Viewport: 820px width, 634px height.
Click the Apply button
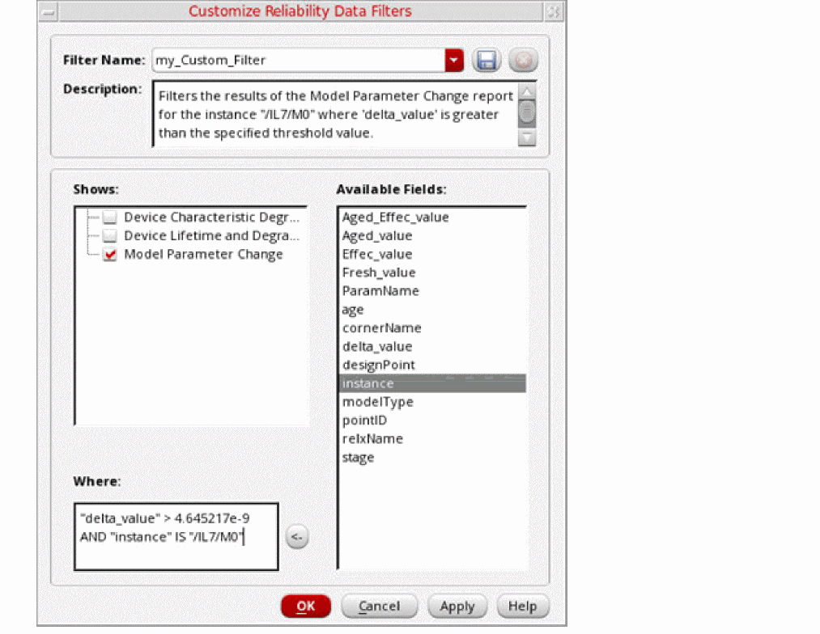click(457, 607)
